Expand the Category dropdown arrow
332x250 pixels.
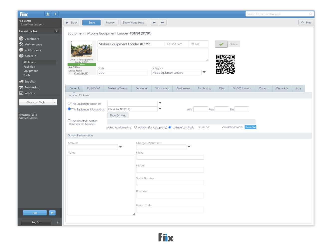pyautogui.click(x=204, y=72)
